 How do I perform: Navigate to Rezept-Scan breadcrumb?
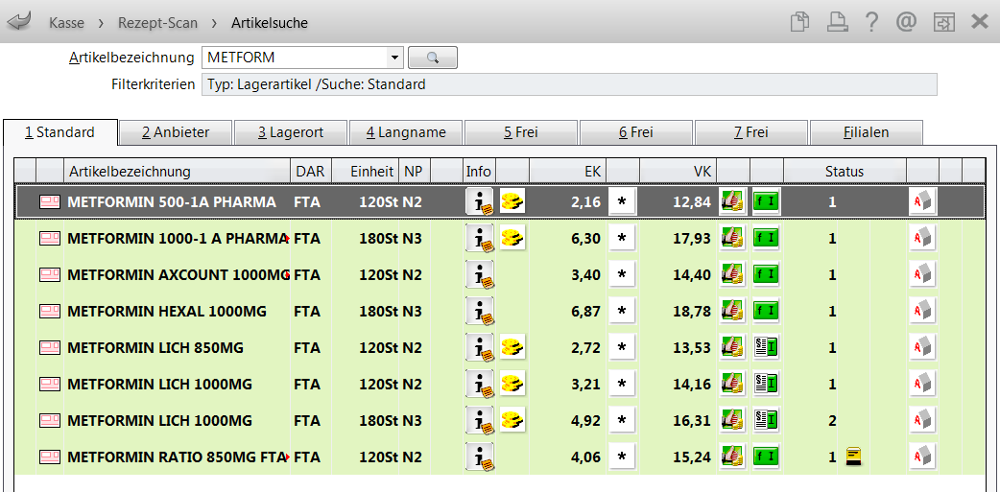pos(157,23)
